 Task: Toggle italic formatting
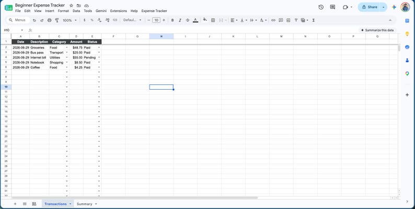[x=180, y=20]
